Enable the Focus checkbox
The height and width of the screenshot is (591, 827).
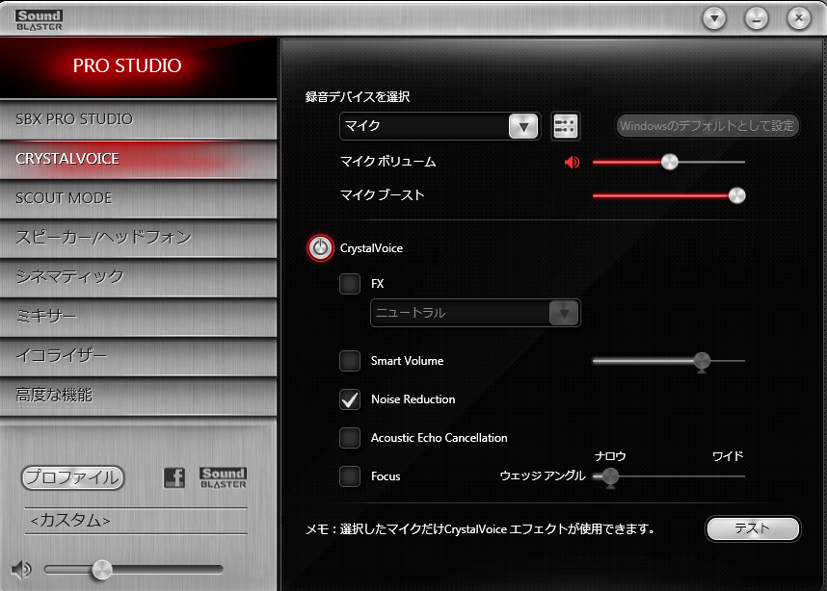tap(350, 476)
